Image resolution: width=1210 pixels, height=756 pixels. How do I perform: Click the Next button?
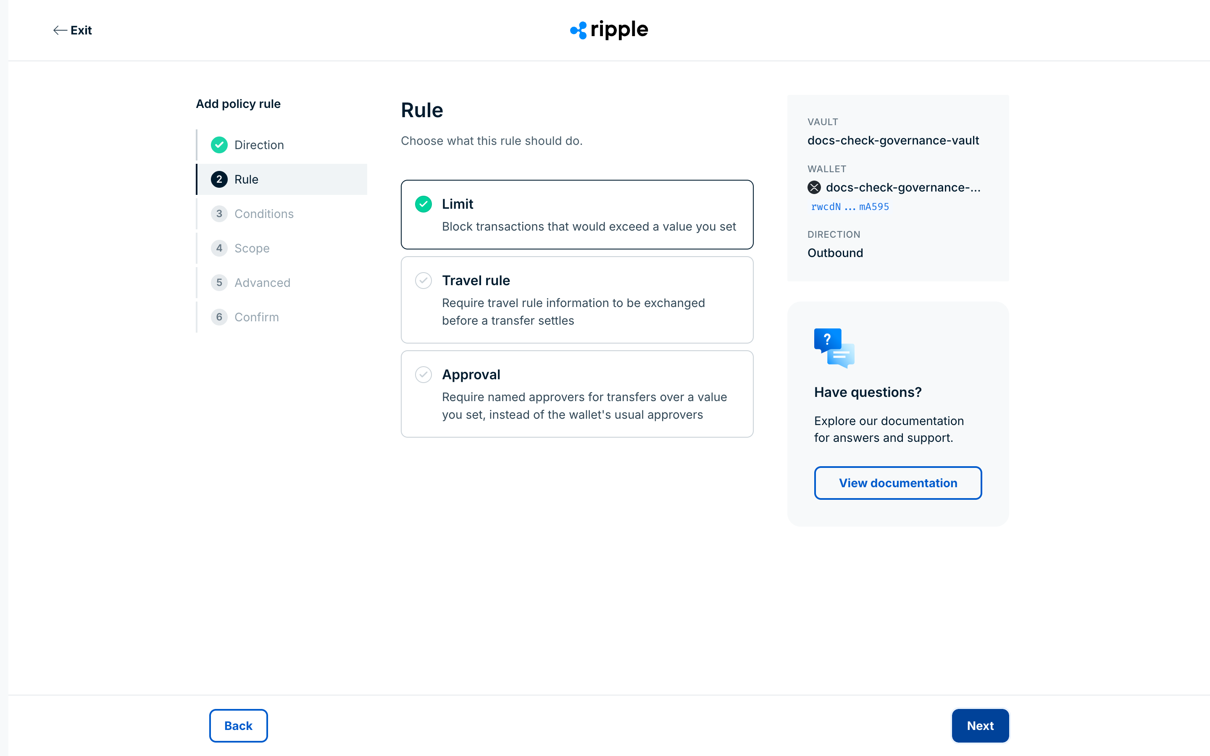980,725
